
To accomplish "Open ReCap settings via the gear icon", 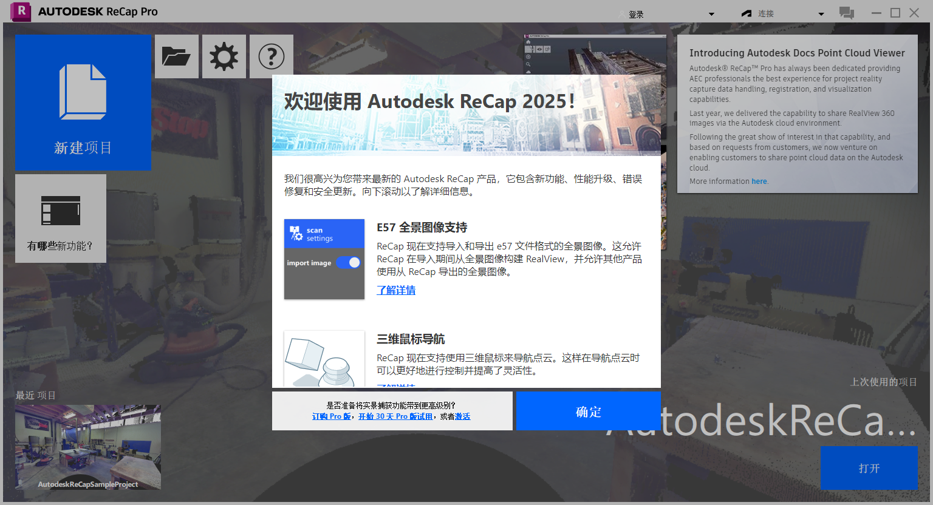I will point(224,56).
